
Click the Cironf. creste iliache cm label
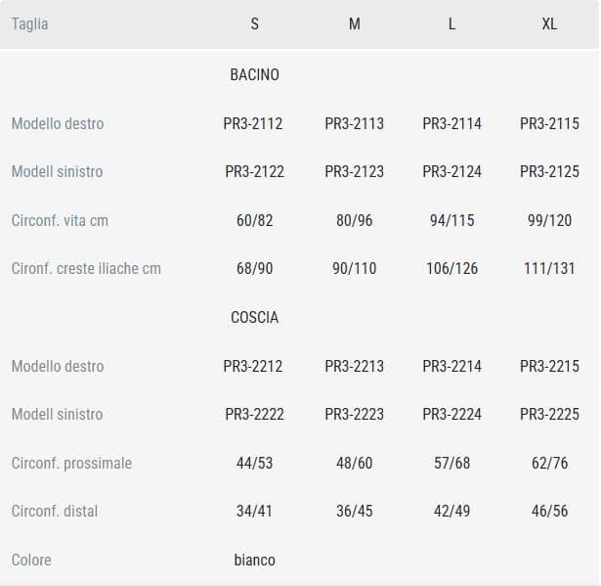[x=86, y=268]
